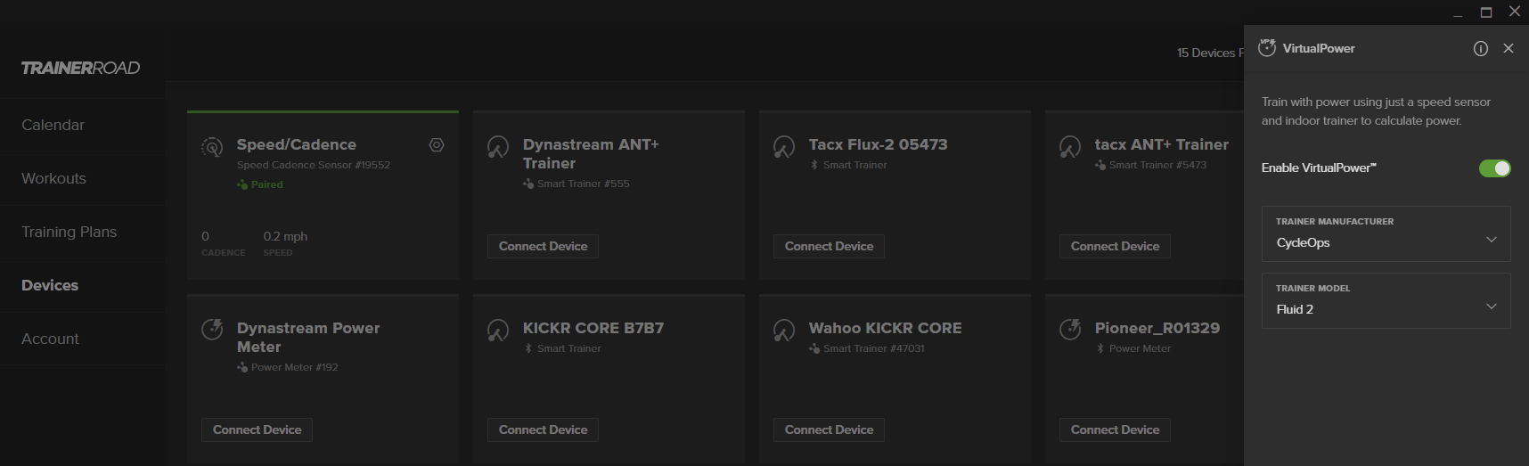Click the Bluetooth icon under Tacx Flux-2

(814, 165)
